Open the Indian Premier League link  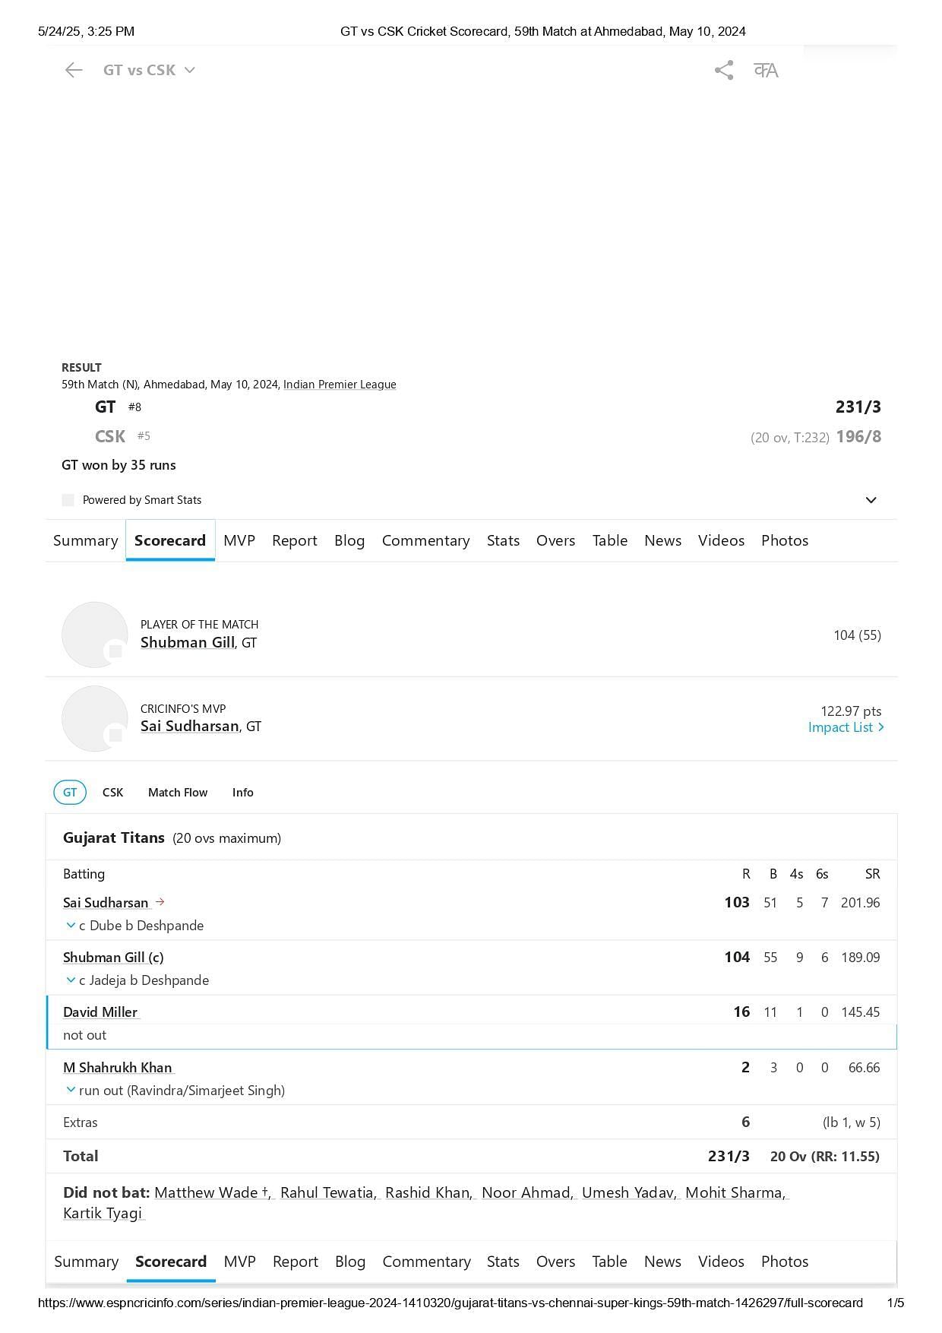click(x=340, y=385)
